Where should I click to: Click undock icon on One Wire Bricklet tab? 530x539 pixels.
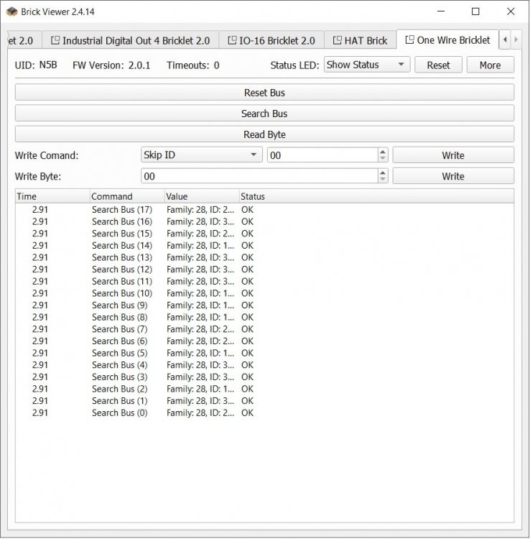click(x=409, y=40)
